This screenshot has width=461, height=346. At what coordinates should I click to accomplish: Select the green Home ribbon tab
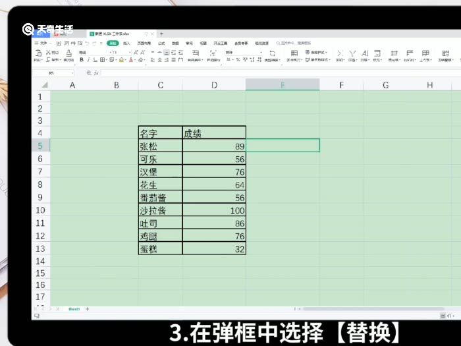pos(113,43)
